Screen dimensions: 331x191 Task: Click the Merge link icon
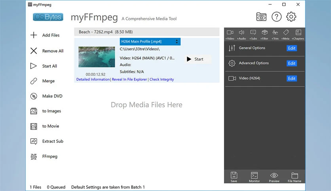34,81
